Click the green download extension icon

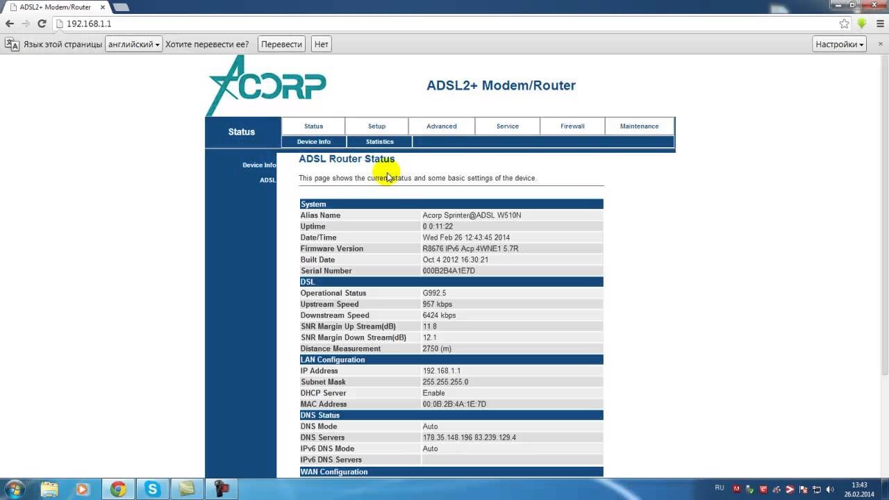tap(862, 24)
